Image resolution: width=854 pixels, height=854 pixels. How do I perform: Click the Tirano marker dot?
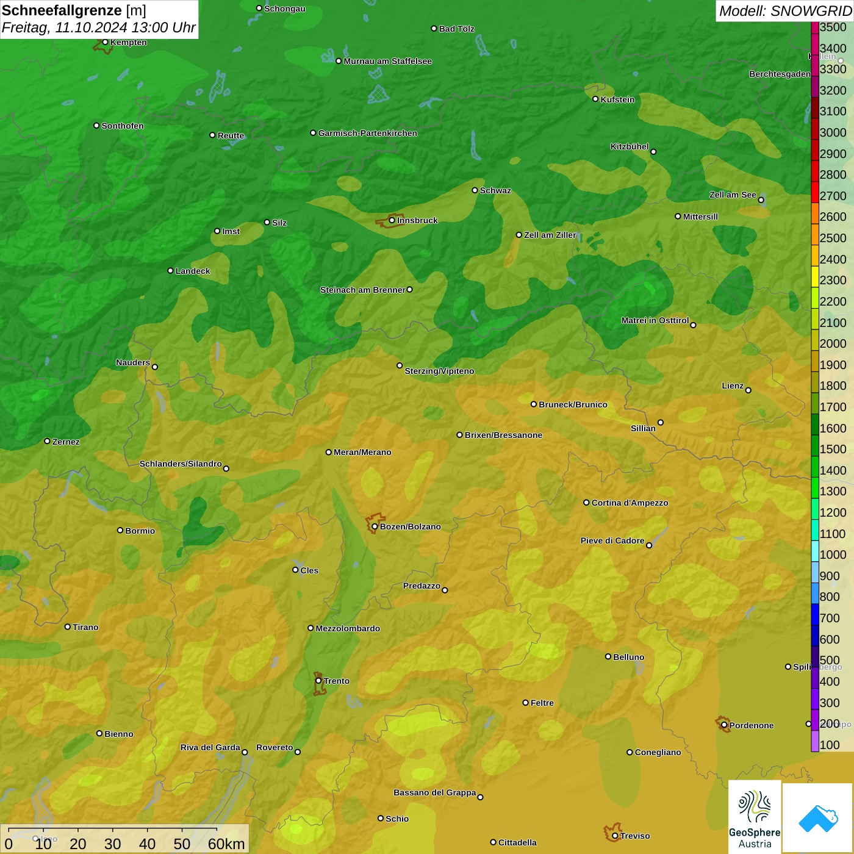tap(68, 626)
